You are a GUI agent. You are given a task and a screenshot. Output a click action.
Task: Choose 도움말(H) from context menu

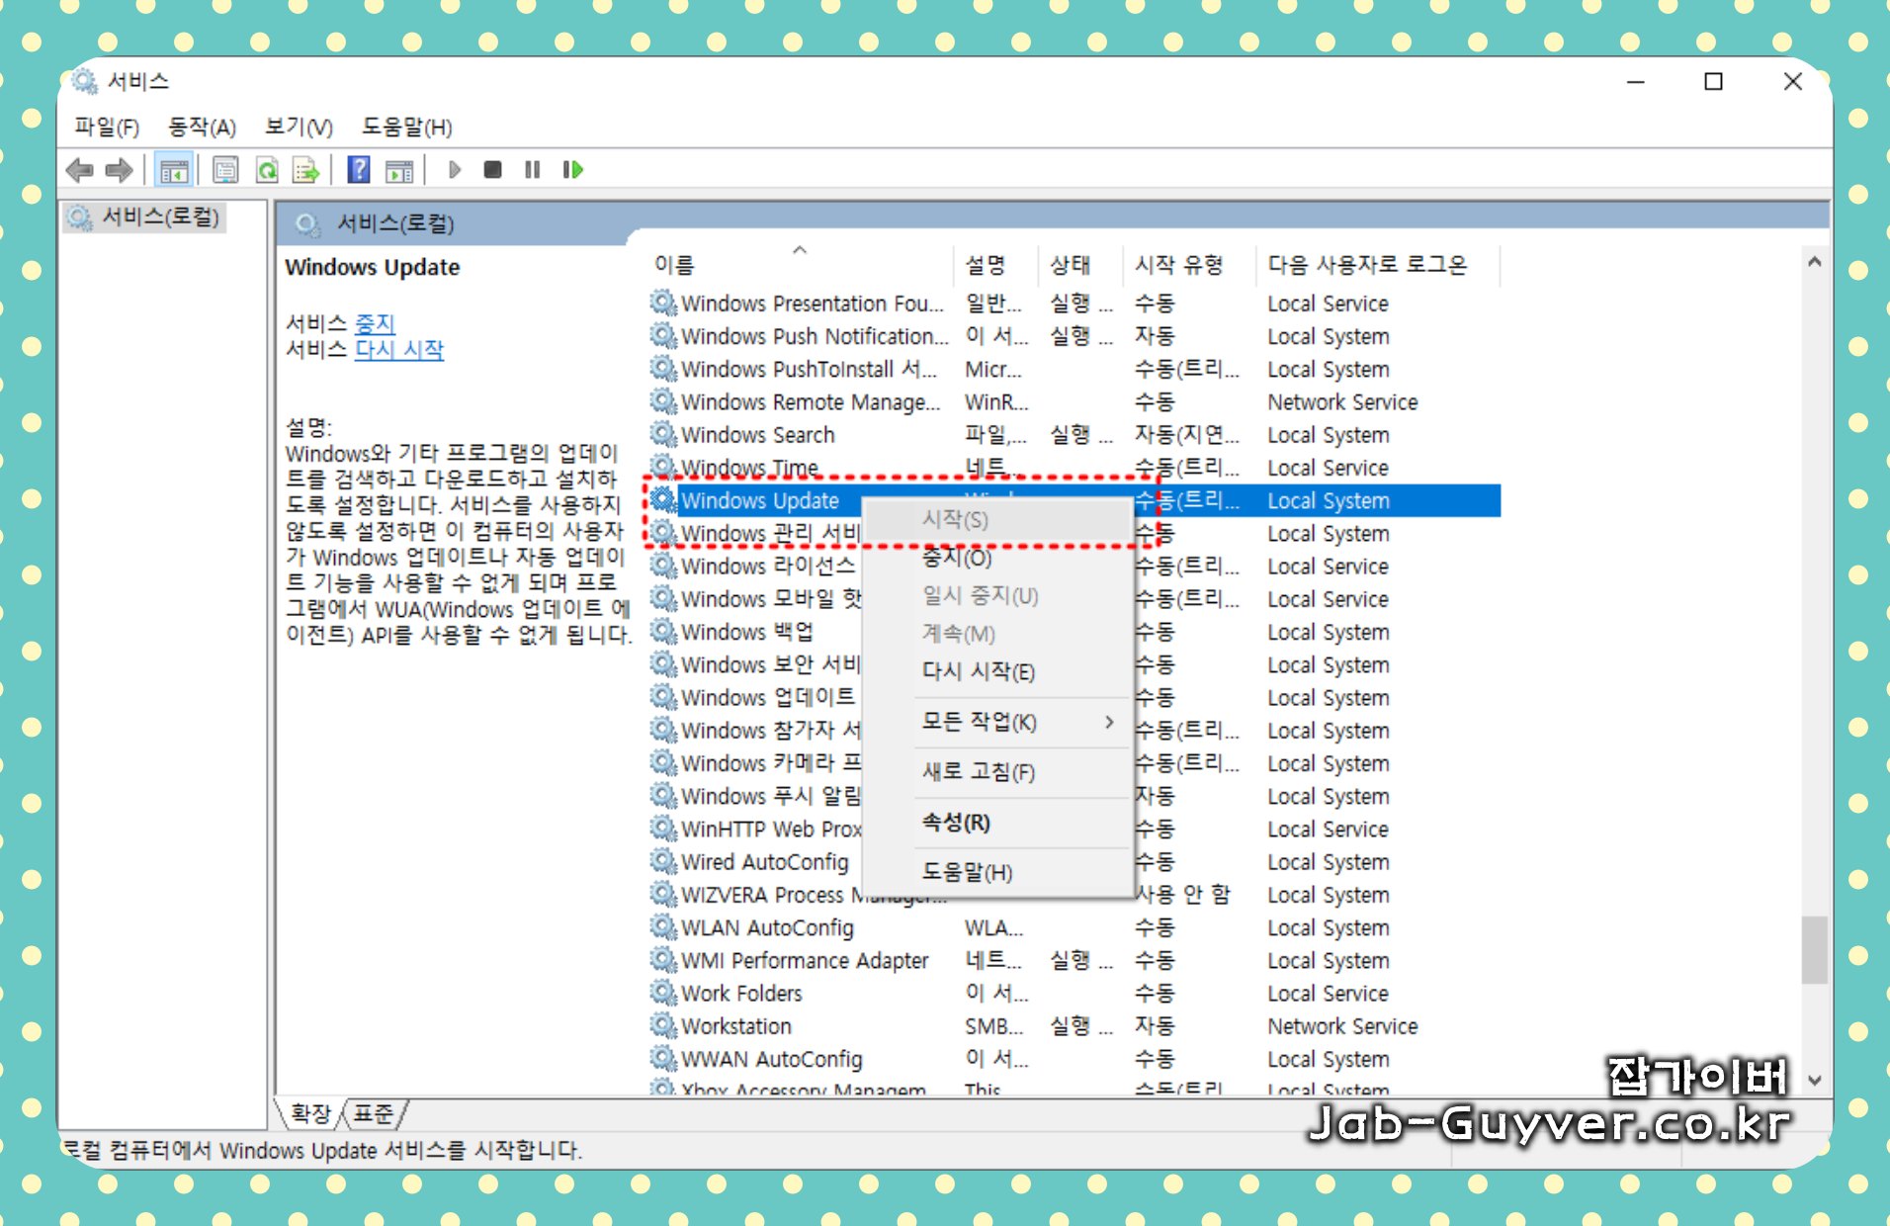tap(997, 872)
